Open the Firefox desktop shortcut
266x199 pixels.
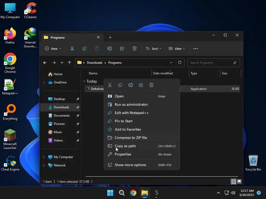point(10,36)
